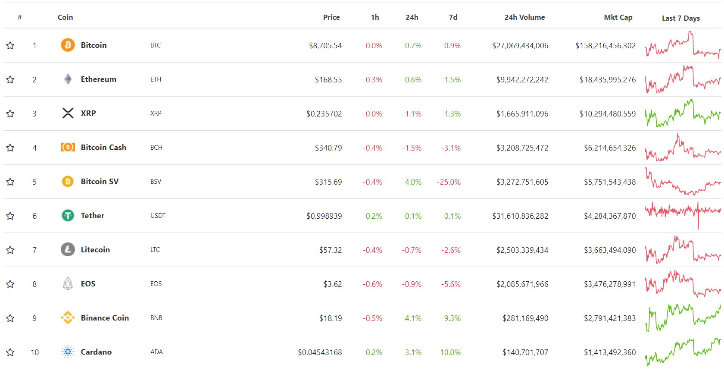The image size is (724, 371).
Task: Open Cardano's 7-day sparkline chart
Action: click(683, 352)
